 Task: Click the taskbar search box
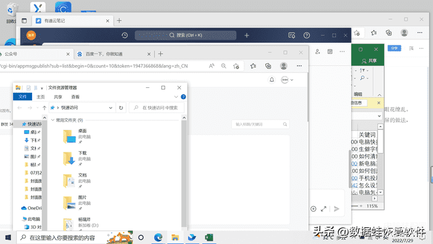(x=75, y=238)
